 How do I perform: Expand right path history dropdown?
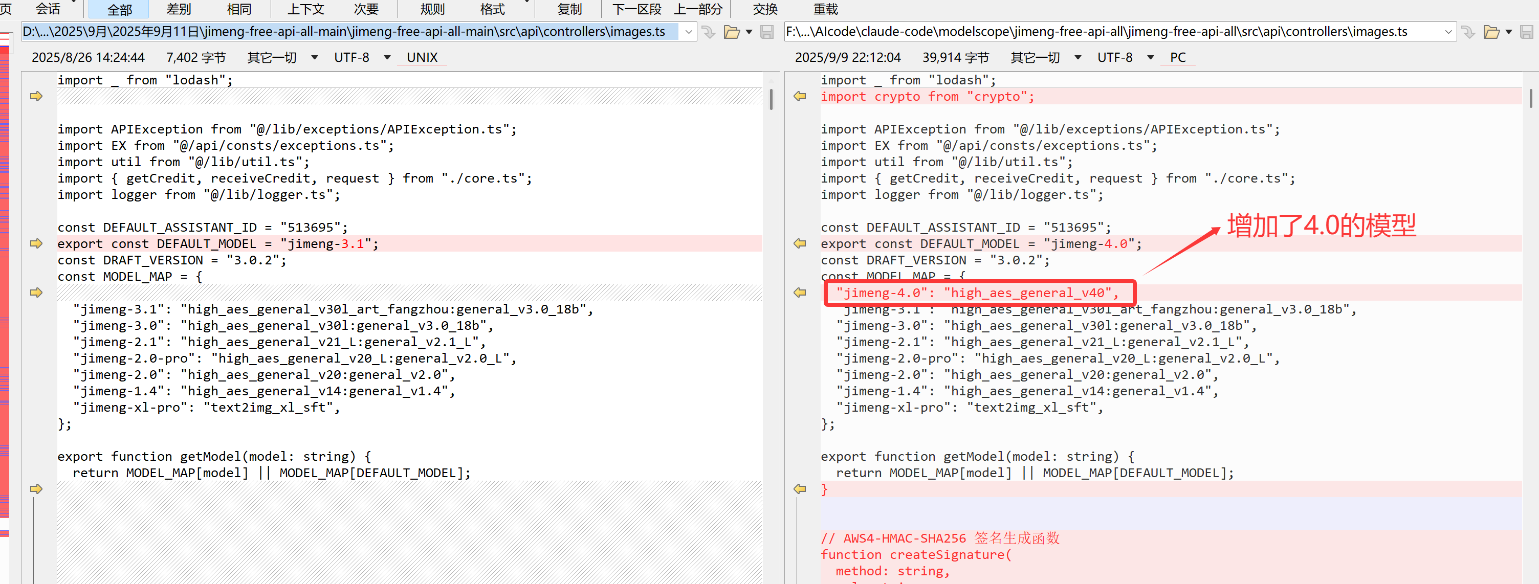coord(1448,32)
